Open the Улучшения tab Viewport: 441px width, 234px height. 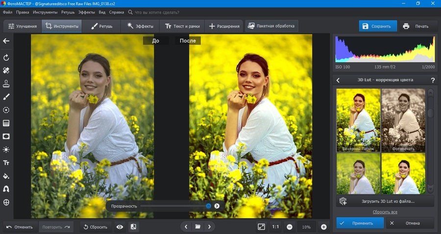click(23, 26)
